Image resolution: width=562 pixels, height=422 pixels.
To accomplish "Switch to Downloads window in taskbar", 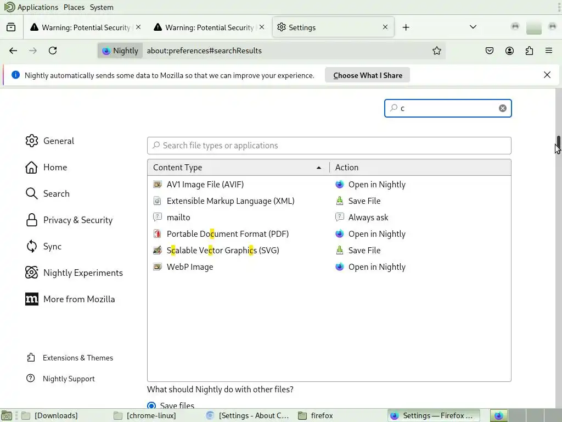I will [x=50, y=415].
